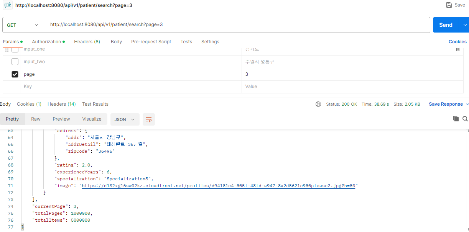Click the "totalPages": 1000000 line
Viewport: 469px width, 232px height.
tap(63, 213)
